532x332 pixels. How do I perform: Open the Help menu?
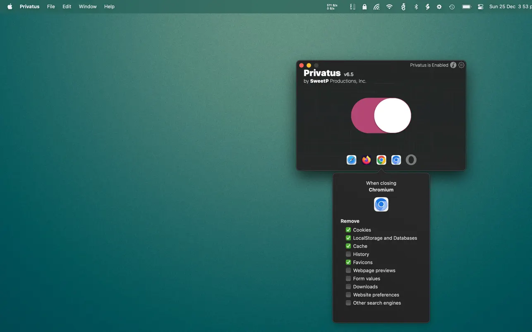pyautogui.click(x=109, y=7)
